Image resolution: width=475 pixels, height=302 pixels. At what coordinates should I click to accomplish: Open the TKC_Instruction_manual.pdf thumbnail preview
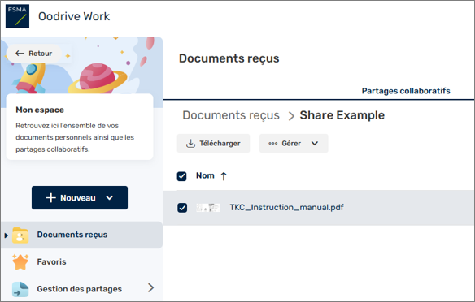208,208
